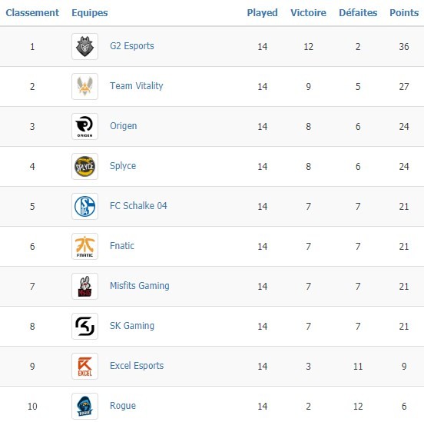Click the Rogue hooded logo
Image resolution: width=424 pixels, height=422 pixels.
85,407
